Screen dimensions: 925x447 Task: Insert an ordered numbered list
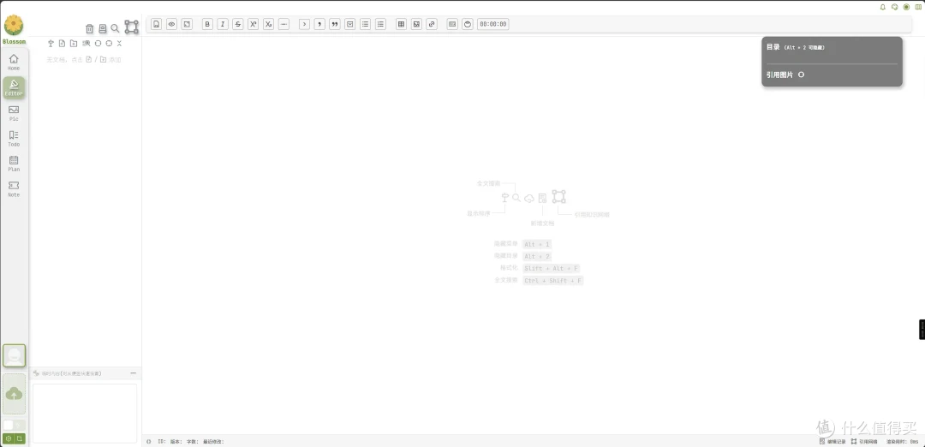381,24
